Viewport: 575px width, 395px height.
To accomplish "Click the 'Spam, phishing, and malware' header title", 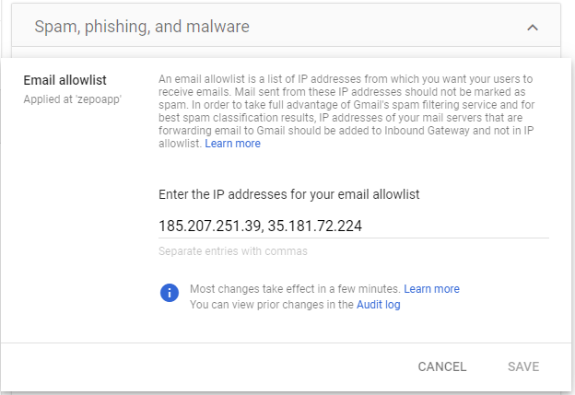I will pyautogui.click(x=142, y=27).
